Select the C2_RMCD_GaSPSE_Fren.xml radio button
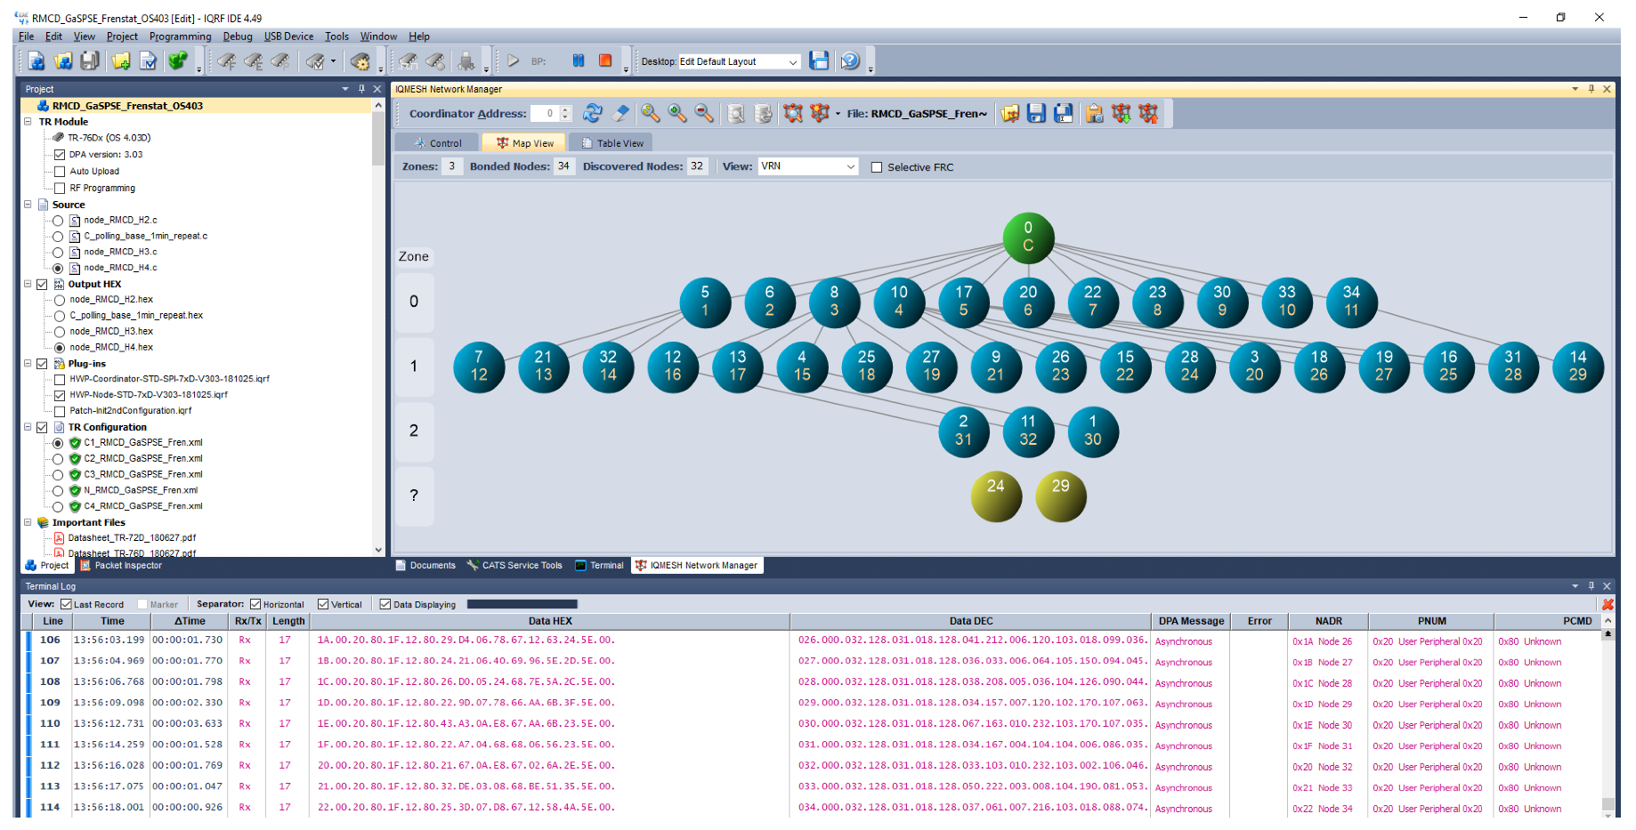This screenshot has height=830, width=1636. click(x=58, y=459)
